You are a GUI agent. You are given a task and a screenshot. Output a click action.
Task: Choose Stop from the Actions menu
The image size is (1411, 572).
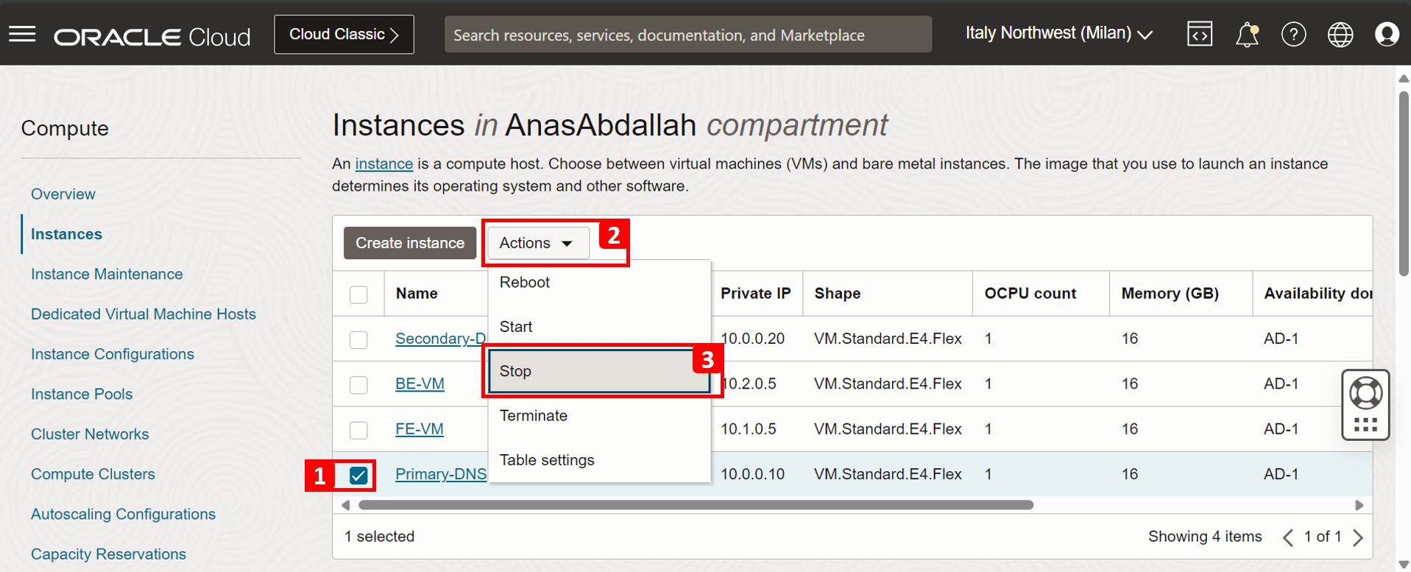point(599,371)
